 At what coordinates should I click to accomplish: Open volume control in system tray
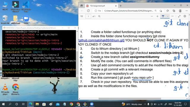click(161, 104)
